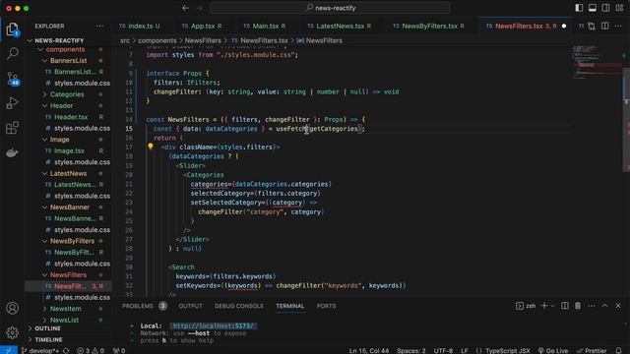Switch to index.ts tab

[x=140, y=27]
